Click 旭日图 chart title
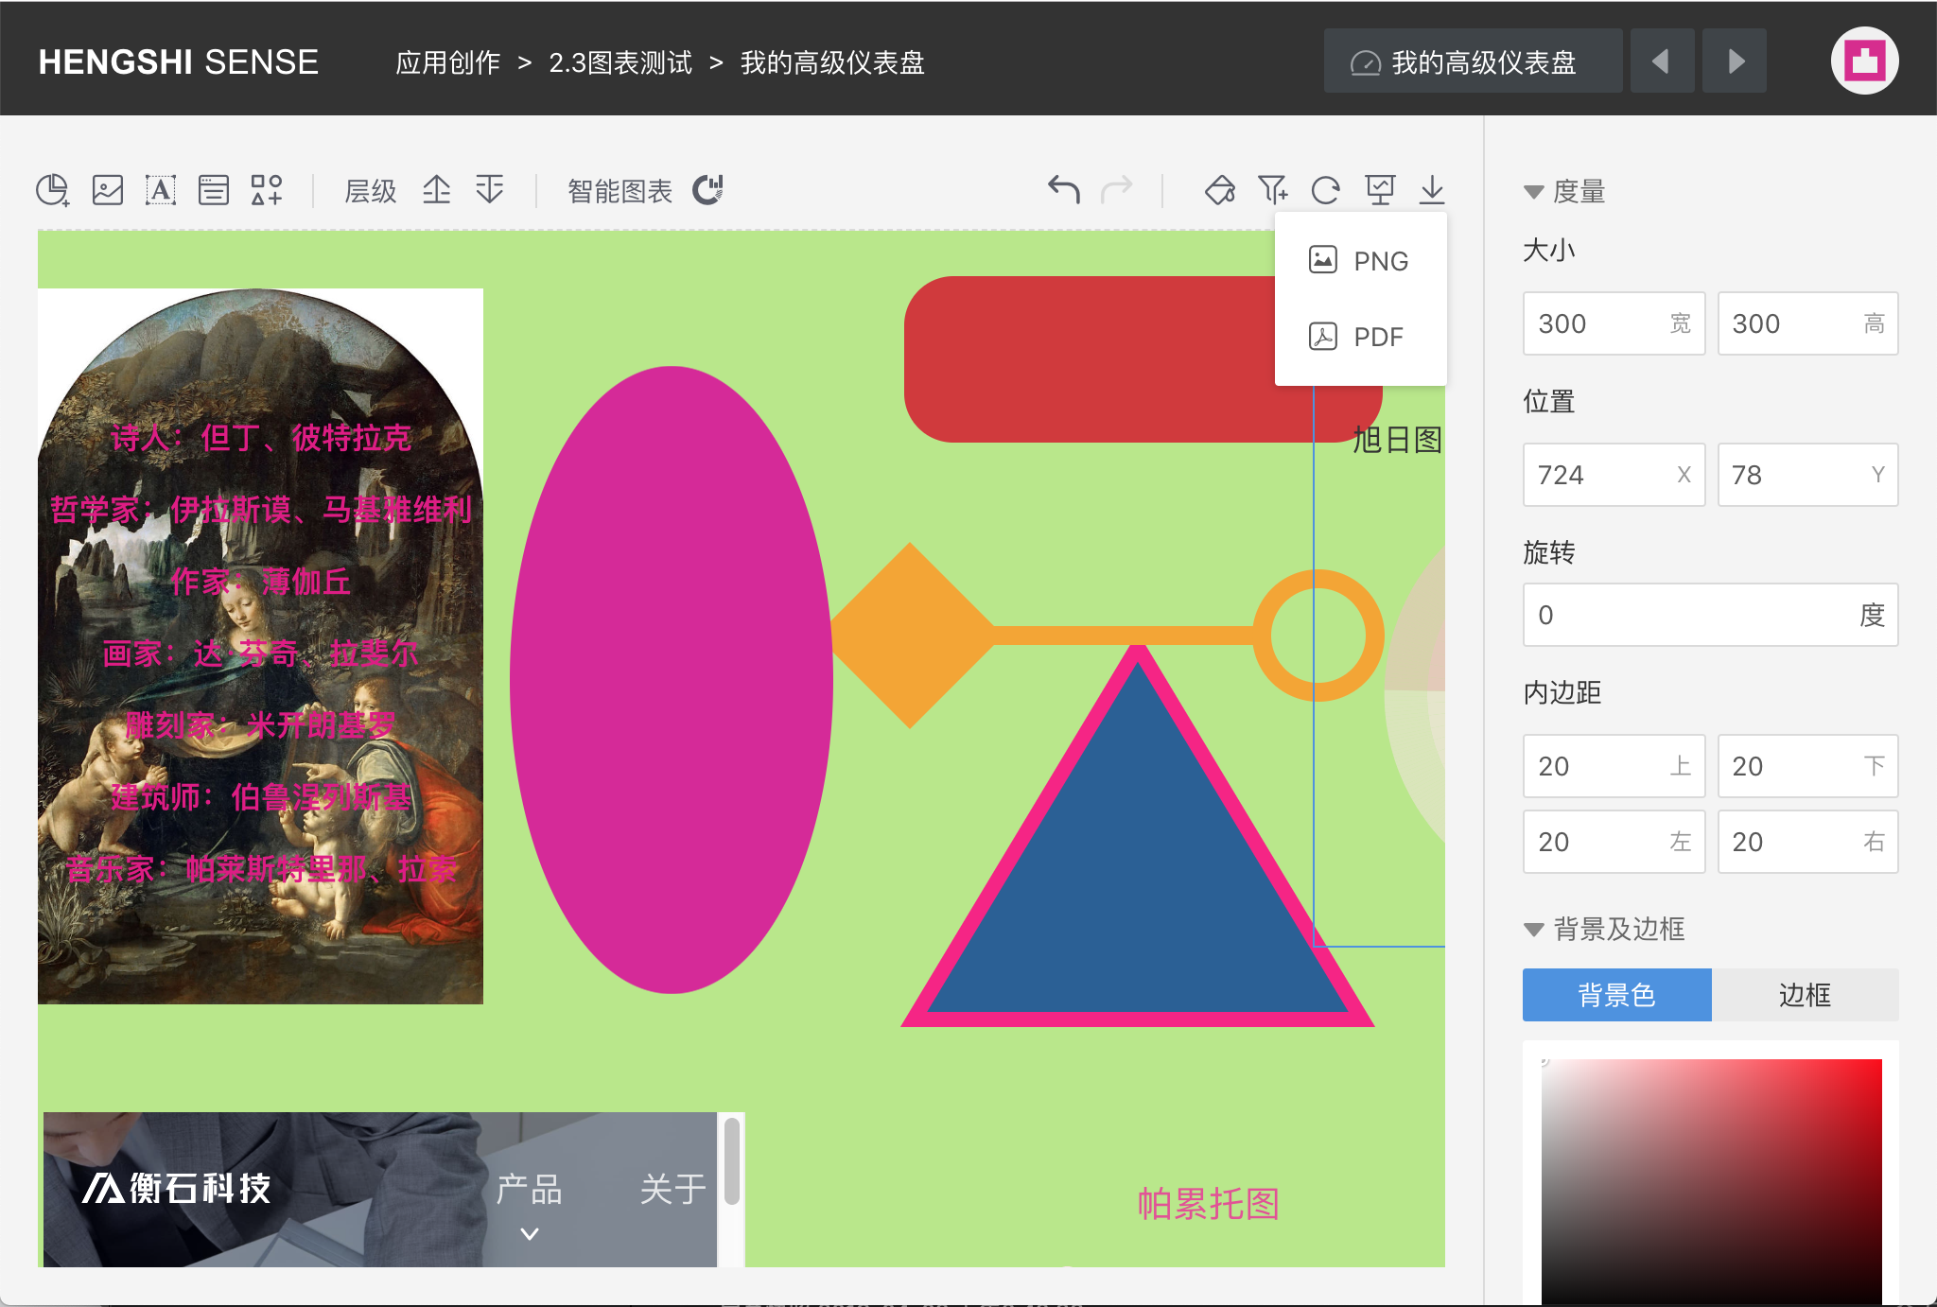This screenshot has height=1307, width=1937. tap(1397, 440)
